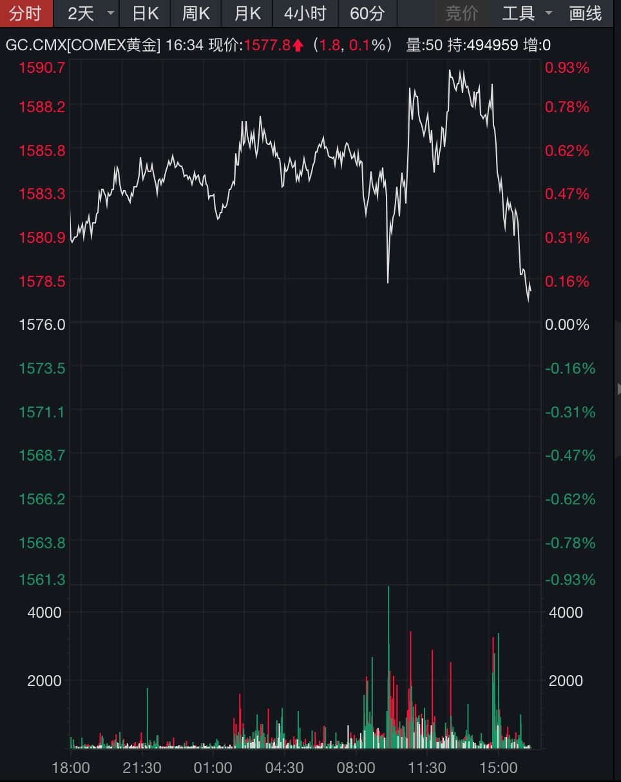
Task: Show the 月K monthly candlestick chart
Action: (247, 13)
